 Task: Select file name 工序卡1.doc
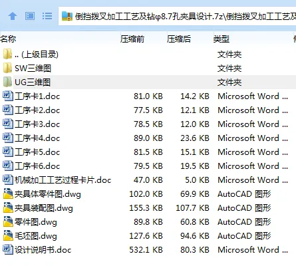click(x=37, y=96)
